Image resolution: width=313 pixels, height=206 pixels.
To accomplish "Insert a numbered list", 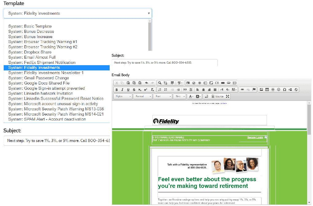I will click(160, 90).
